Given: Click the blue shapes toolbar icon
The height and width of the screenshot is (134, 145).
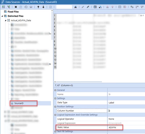Looking at the screenshot, I should tap(100, 7).
